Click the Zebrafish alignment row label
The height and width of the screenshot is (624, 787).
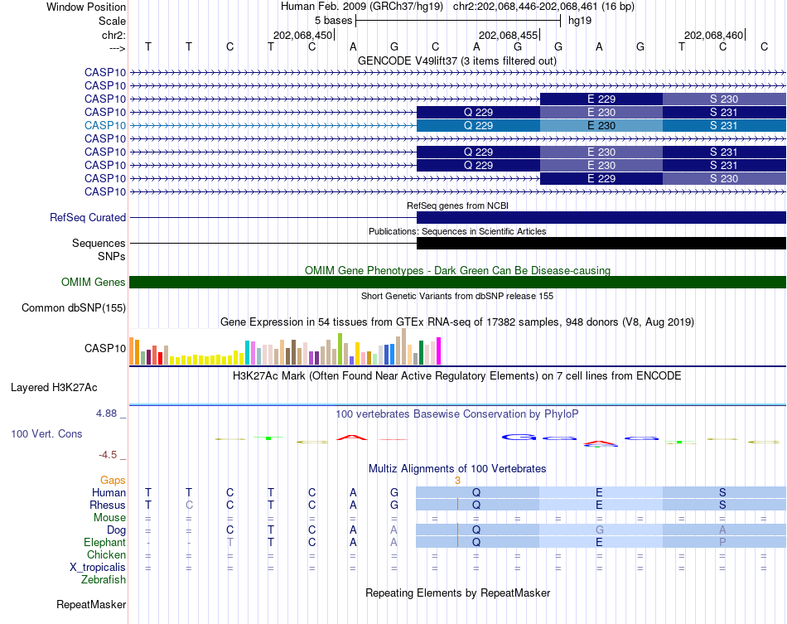click(104, 579)
